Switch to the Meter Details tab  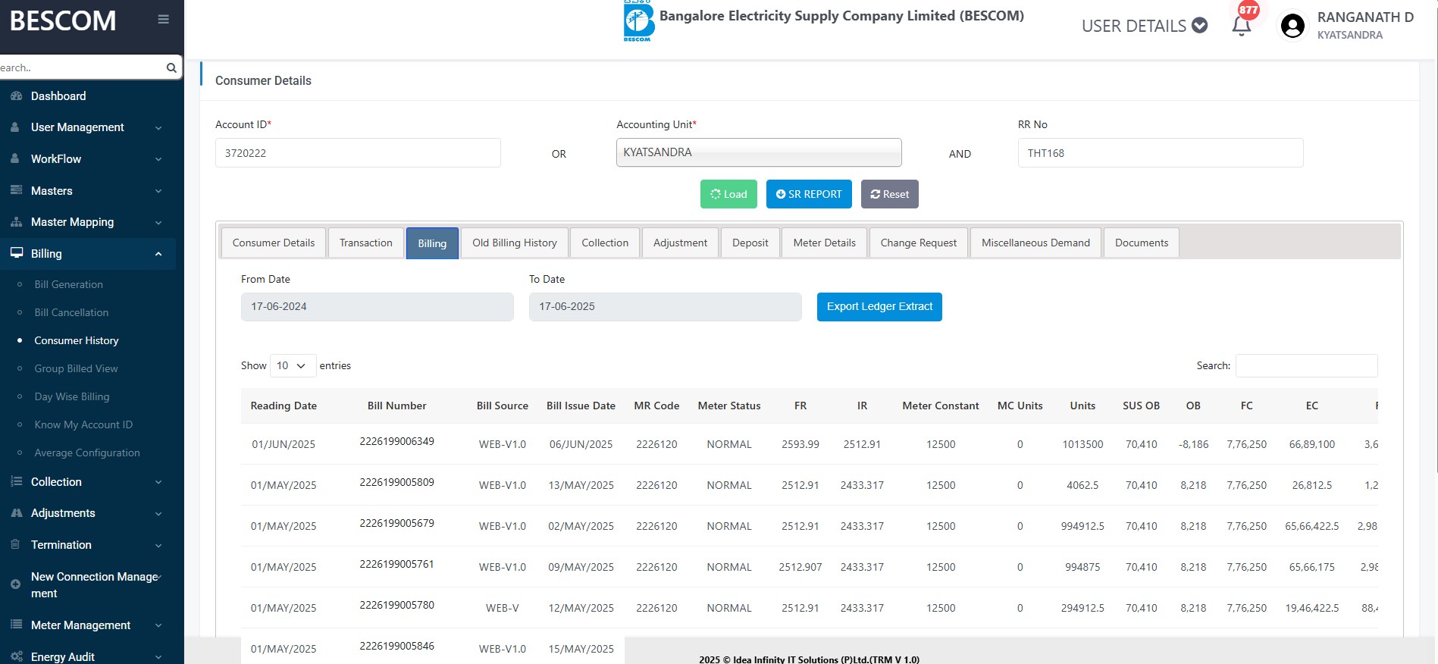pos(825,243)
